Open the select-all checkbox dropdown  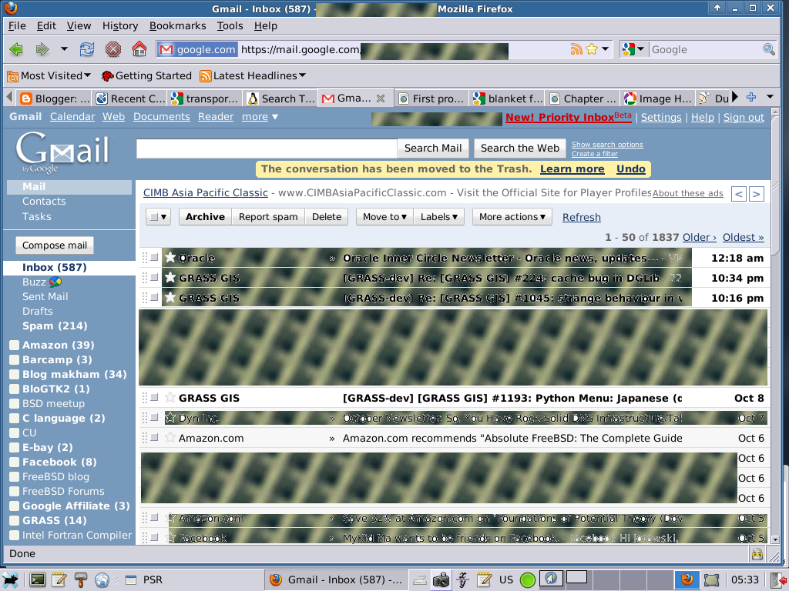pyautogui.click(x=158, y=217)
